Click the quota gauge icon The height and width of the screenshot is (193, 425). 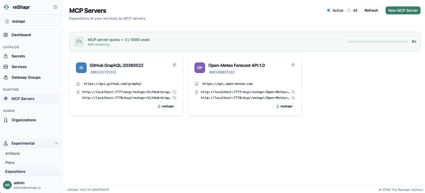point(79,42)
